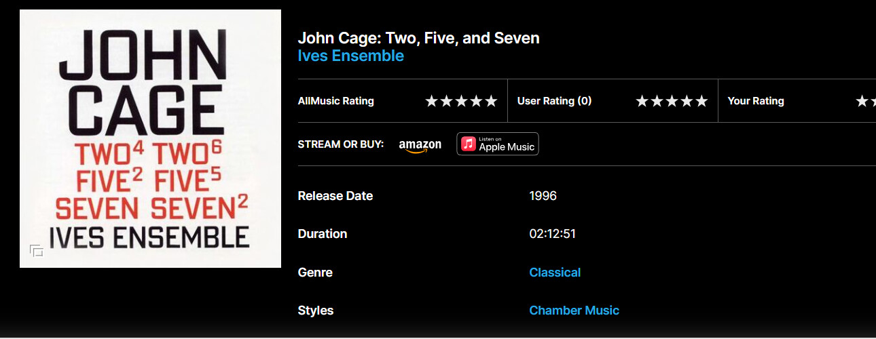Click the first star under User Rating

642,101
